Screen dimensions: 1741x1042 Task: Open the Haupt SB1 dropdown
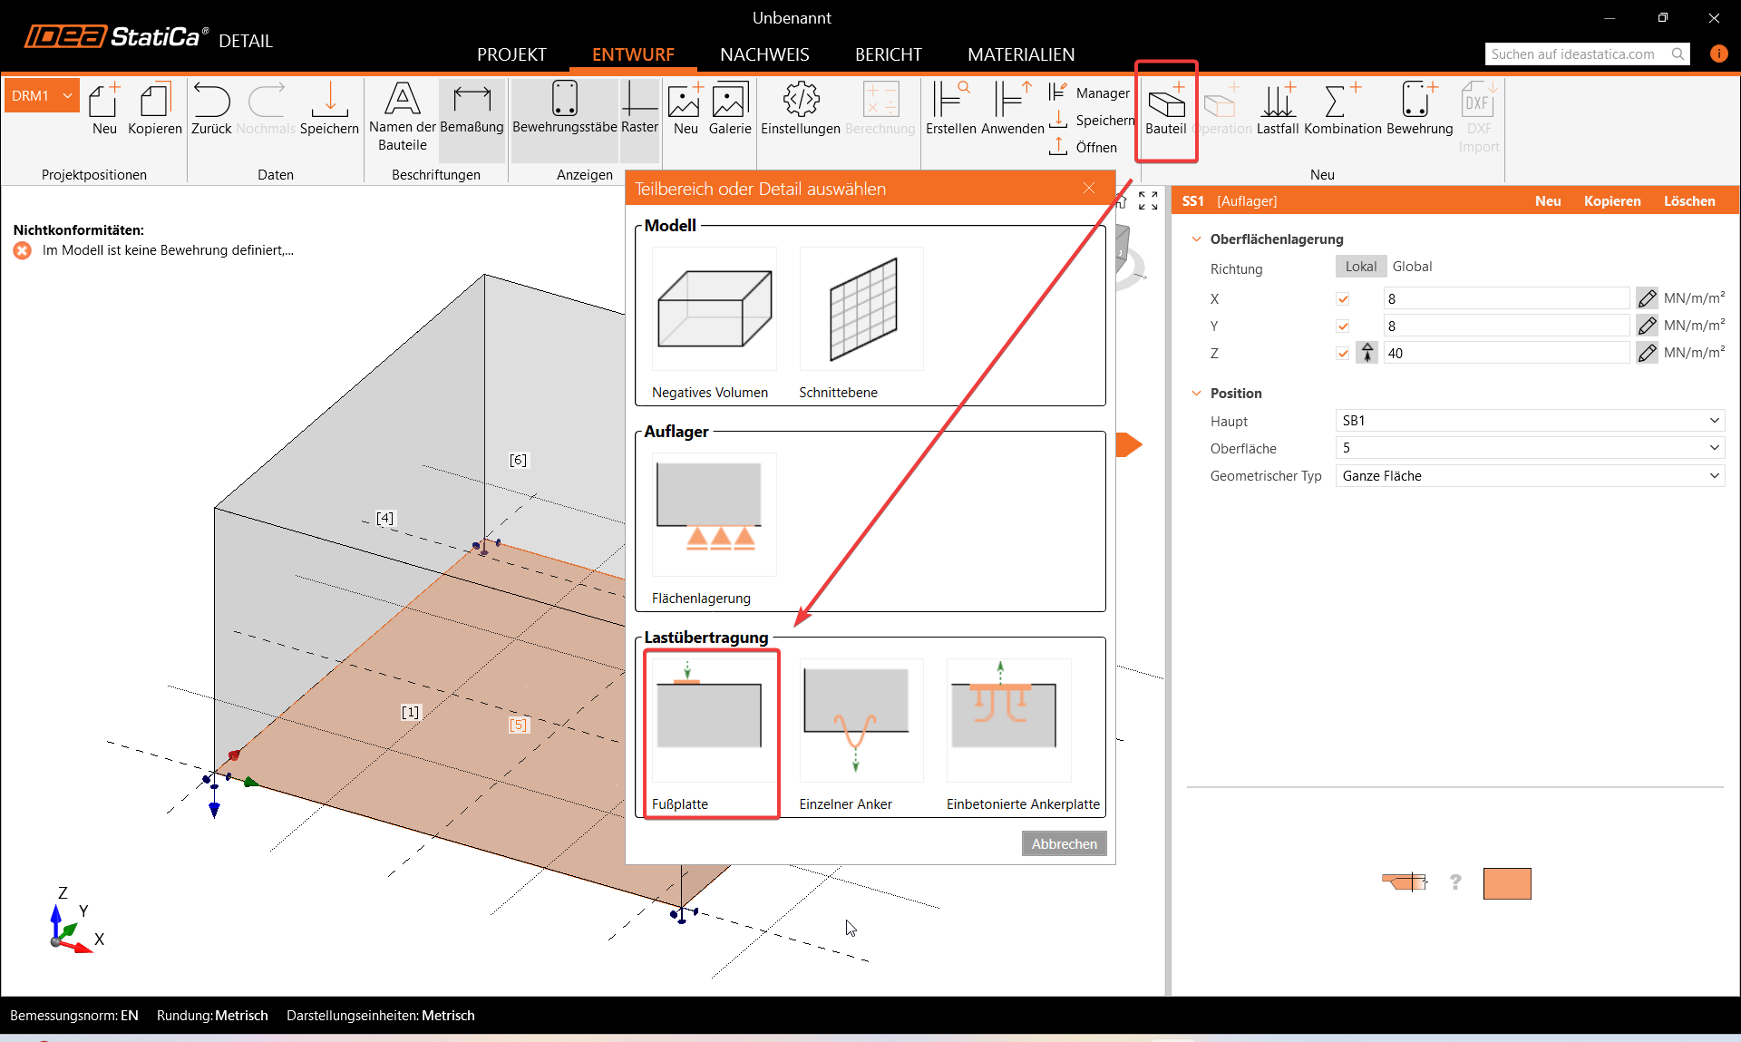tap(1529, 421)
